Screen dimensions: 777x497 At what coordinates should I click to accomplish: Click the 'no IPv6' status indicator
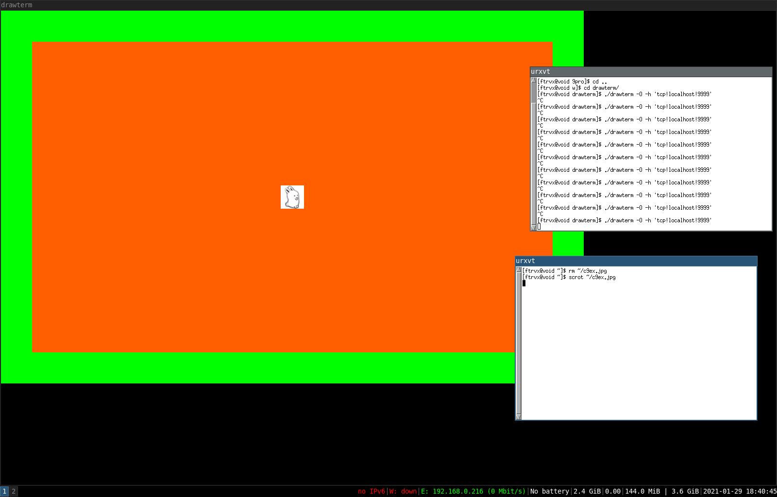372,491
